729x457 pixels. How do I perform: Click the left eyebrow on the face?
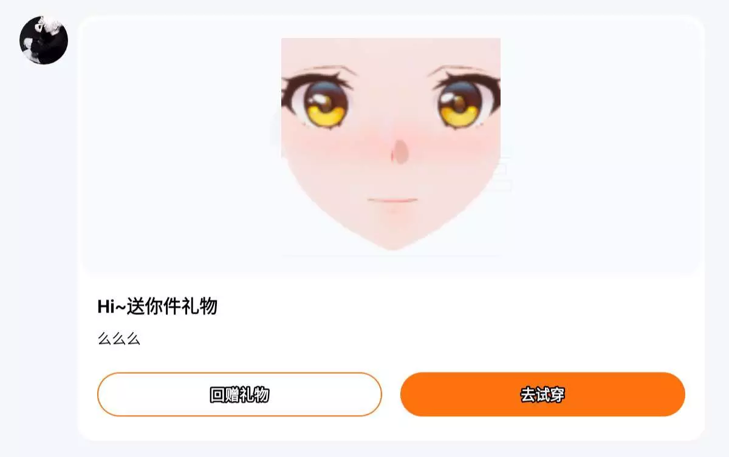pos(321,68)
